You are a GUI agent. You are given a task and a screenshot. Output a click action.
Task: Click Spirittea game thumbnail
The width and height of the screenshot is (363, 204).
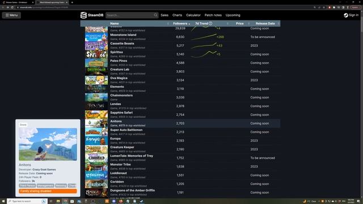[x=96, y=54]
